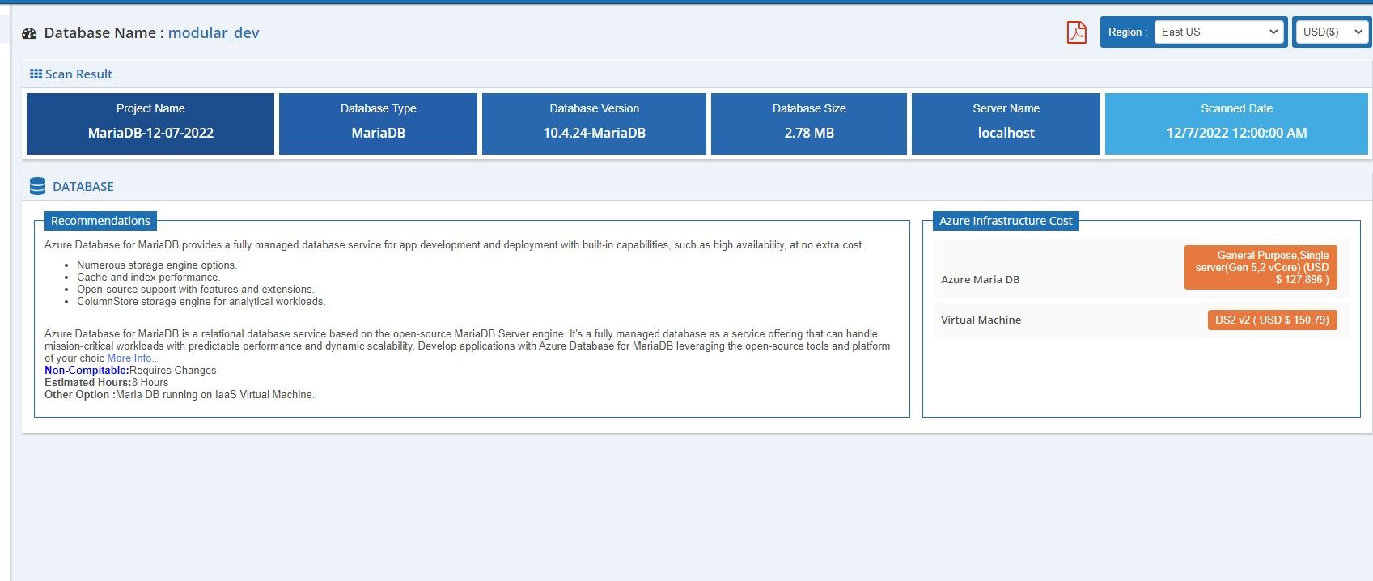Open the modular_dev database name link
This screenshot has height=581, width=1373.
214,33
